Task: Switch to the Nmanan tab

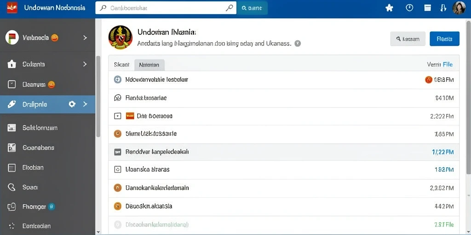Action: [149, 65]
